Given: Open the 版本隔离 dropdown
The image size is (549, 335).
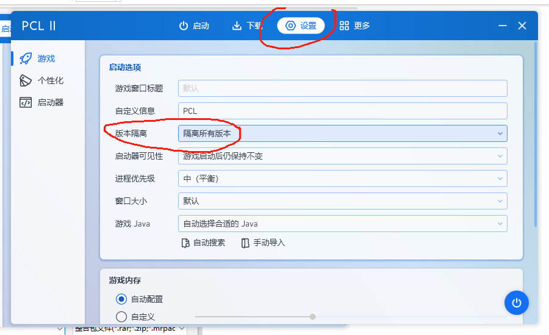Looking at the screenshot, I should pos(342,133).
